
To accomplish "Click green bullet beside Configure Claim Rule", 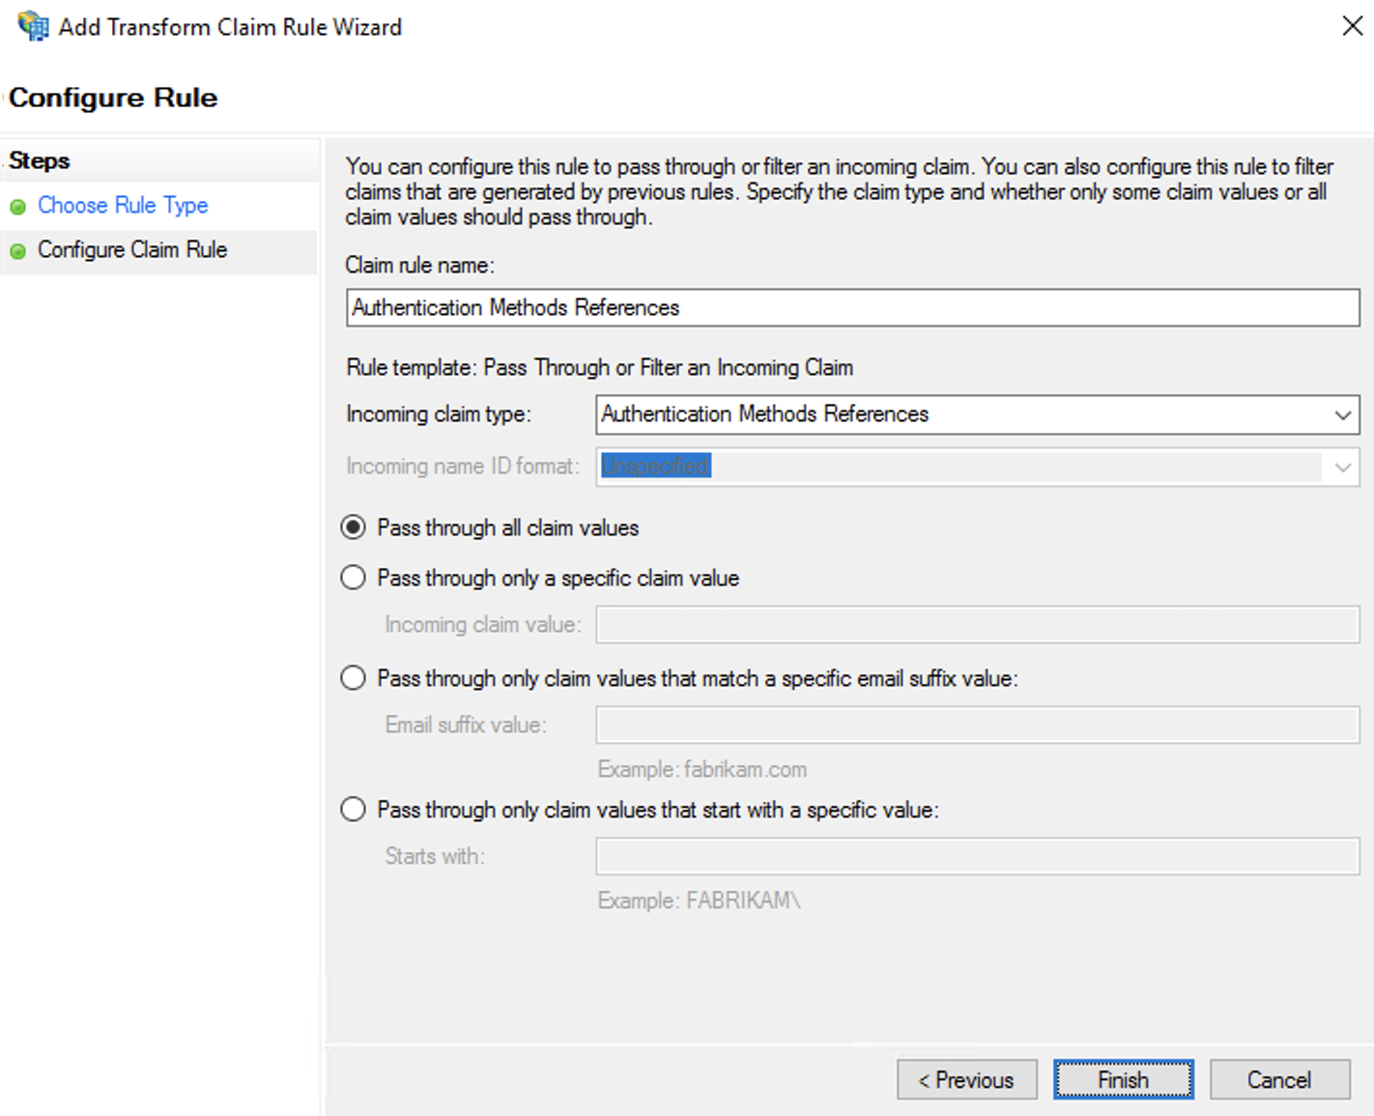I will pyautogui.click(x=17, y=251).
